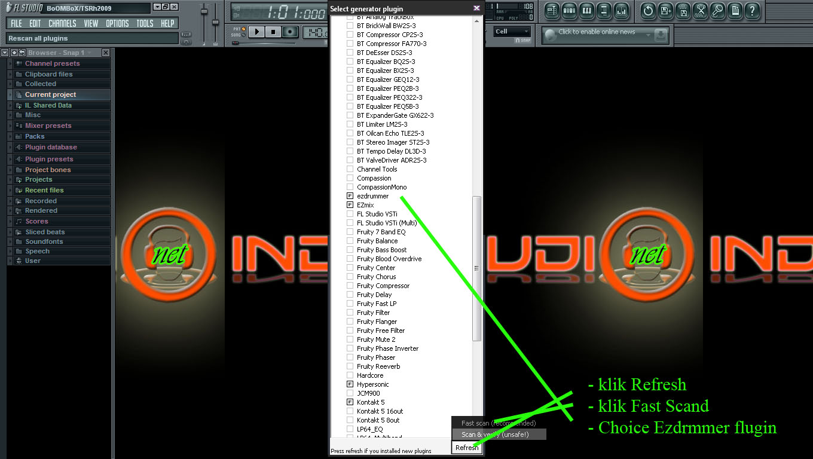
Task: Toggle the ezdrummer plugin checkbox
Action: (x=350, y=196)
